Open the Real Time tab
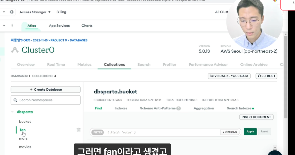 pos(56,64)
